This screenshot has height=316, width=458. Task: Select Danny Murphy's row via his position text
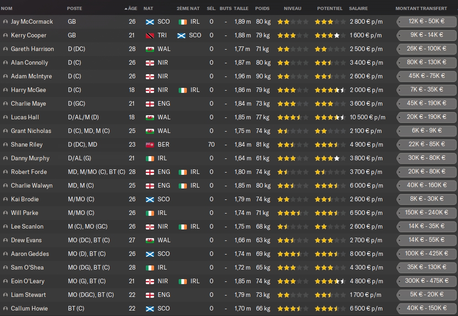pyautogui.click(x=79, y=158)
